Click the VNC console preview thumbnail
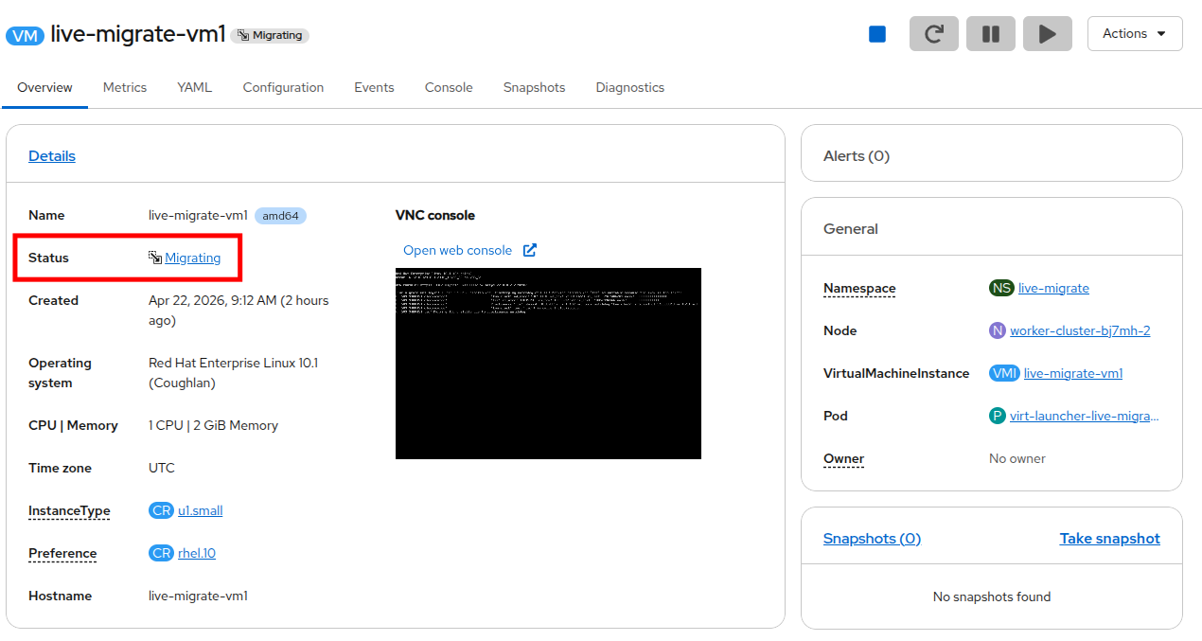1202x641 pixels. click(x=548, y=364)
